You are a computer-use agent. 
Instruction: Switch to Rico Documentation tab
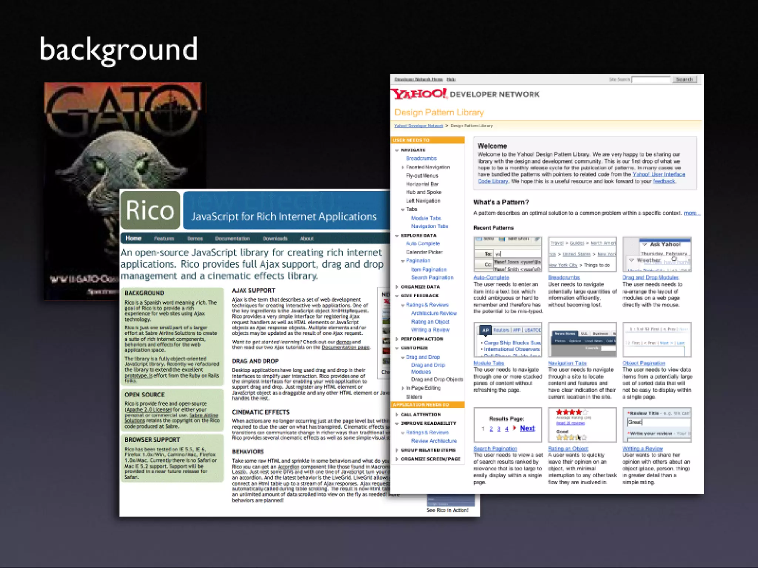[232, 239]
